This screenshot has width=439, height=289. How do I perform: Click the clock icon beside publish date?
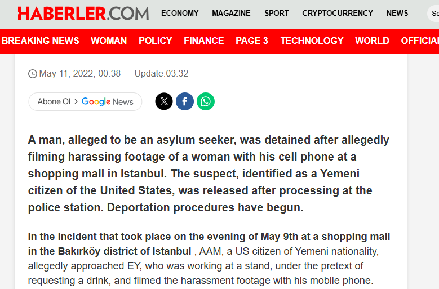coord(33,74)
